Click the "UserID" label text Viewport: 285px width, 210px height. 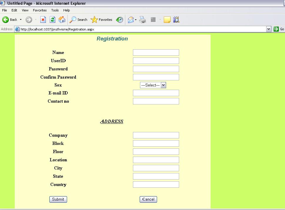(x=58, y=61)
